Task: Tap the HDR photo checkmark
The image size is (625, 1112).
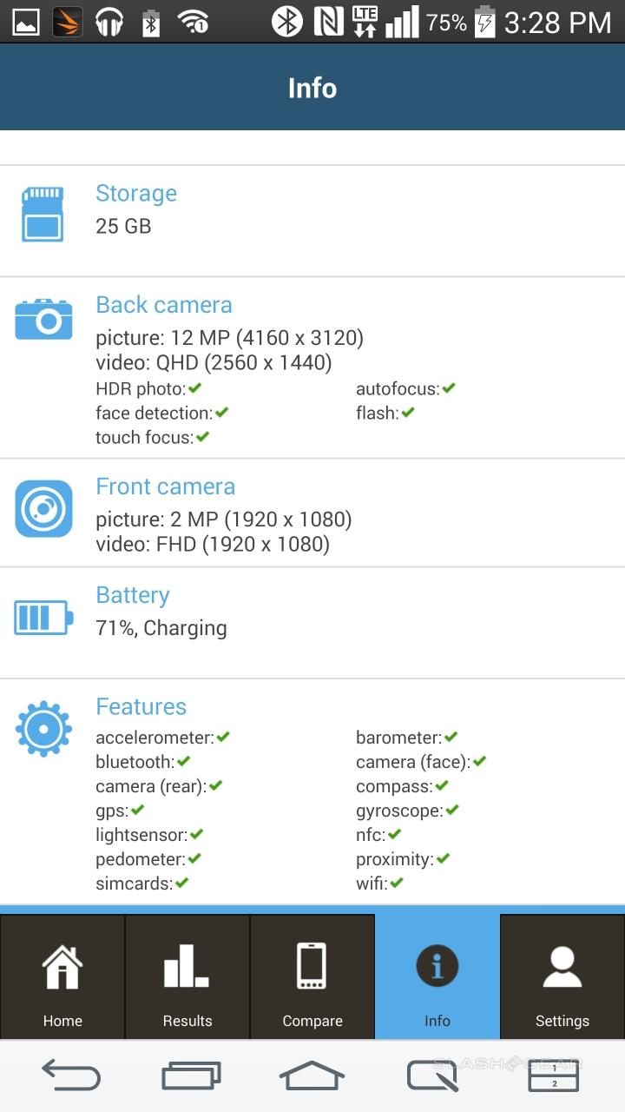Action: pyautogui.click(x=195, y=388)
